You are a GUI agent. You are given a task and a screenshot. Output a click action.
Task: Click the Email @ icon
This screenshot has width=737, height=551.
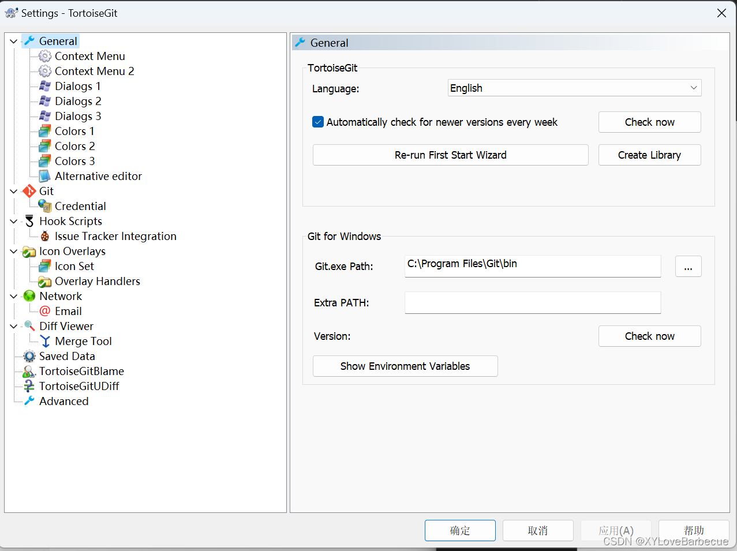[45, 311]
